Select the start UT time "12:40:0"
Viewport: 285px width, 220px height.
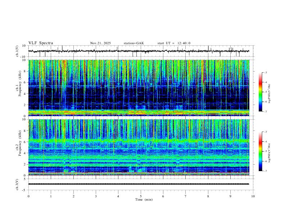coord(184,43)
